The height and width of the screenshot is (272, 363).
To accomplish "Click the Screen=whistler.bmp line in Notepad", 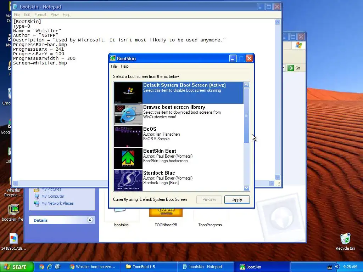I will click(40, 63).
